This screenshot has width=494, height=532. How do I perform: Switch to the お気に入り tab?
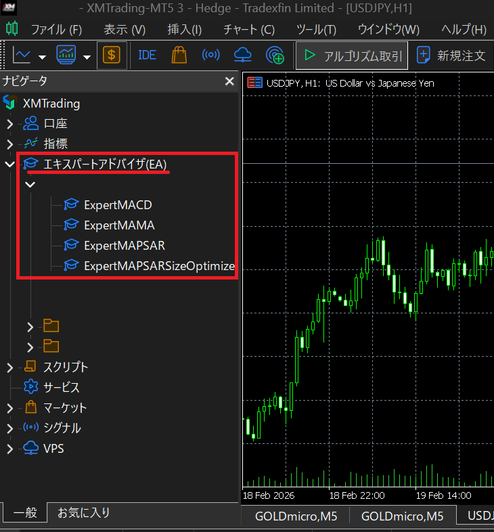click(83, 512)
